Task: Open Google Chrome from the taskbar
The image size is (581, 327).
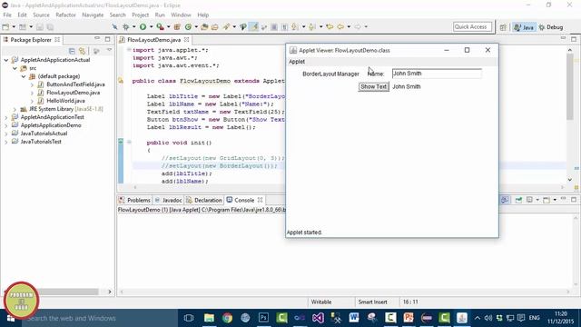Action: click(227, 318)
